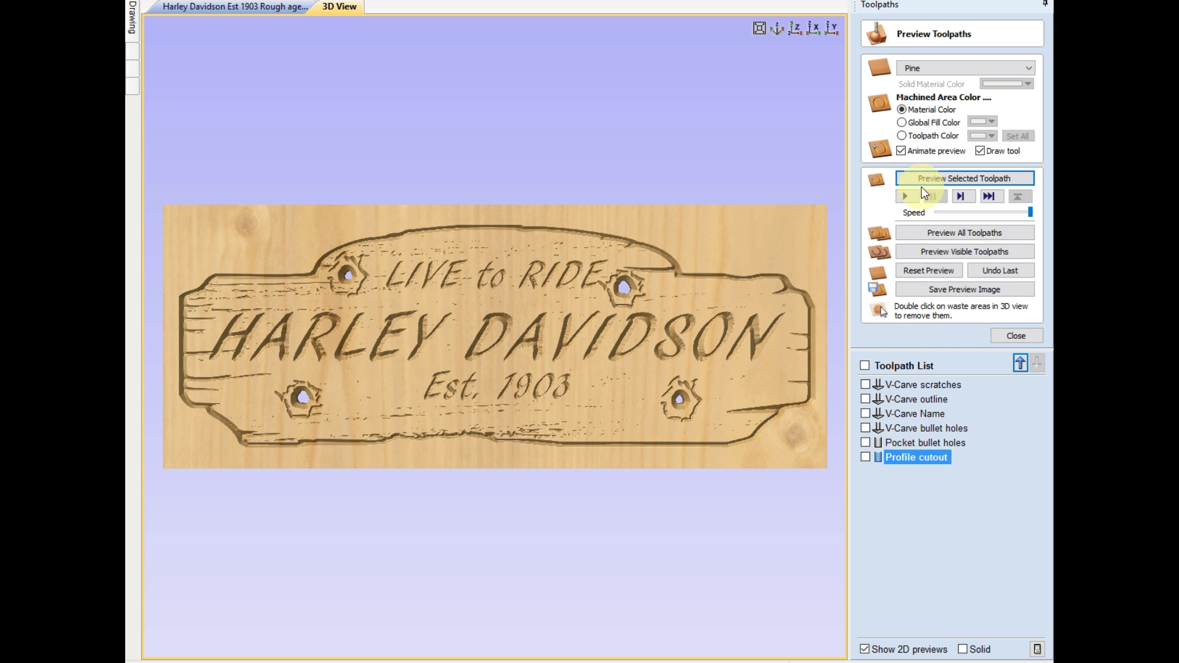Click the Preview All Toolpaths icon
This screenshot has height=663, width=1179.
click(879, 233)
